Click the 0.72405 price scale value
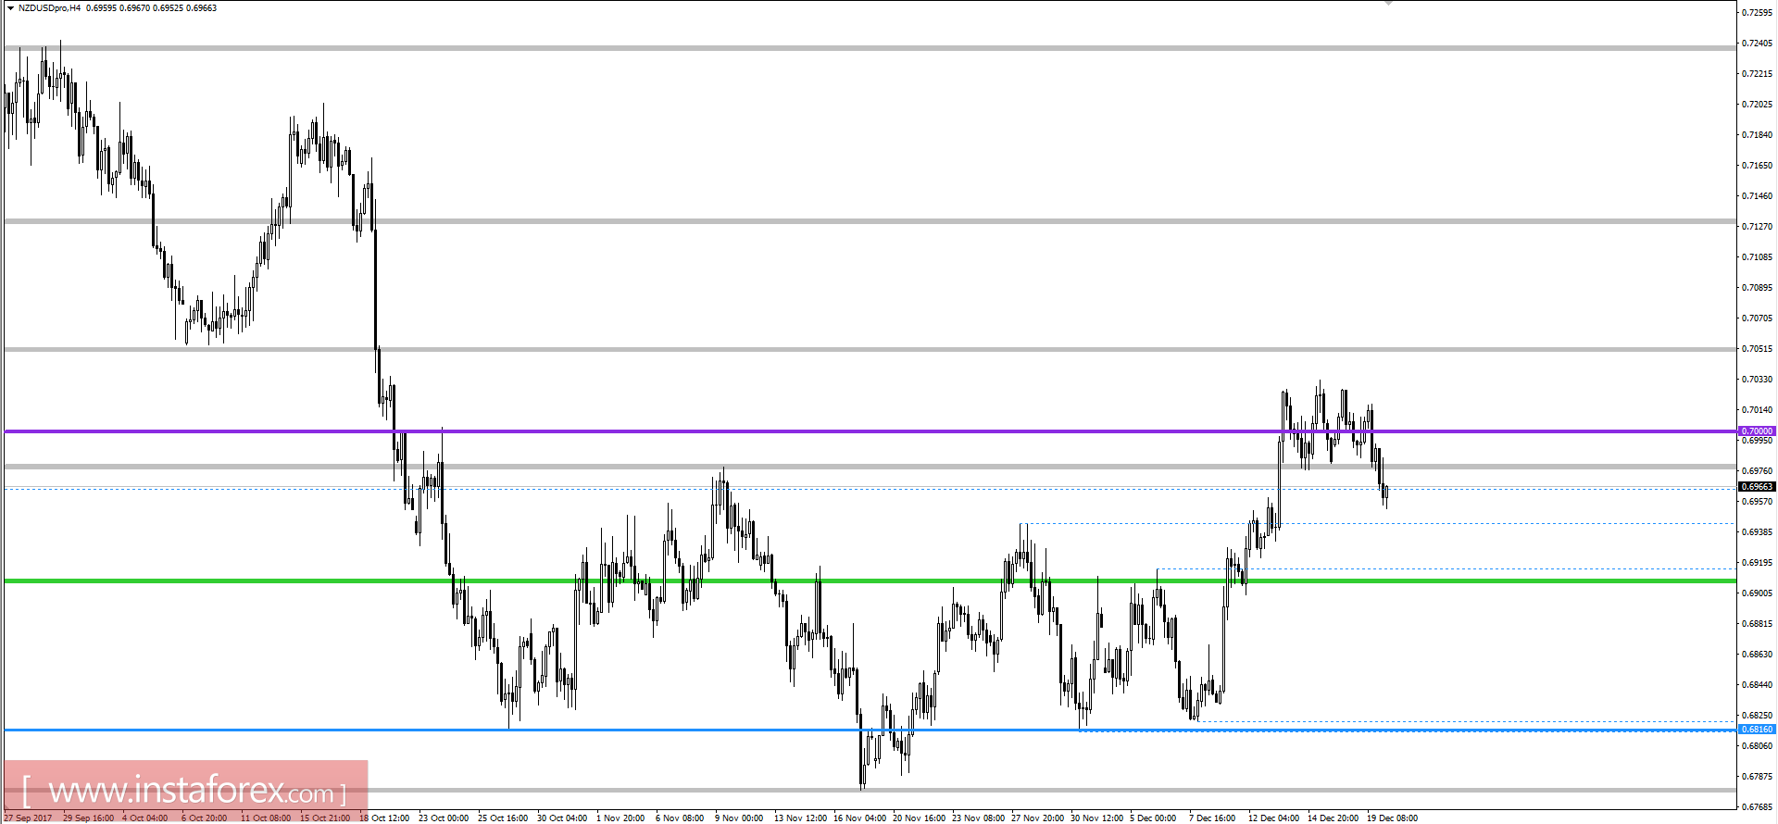Image resolution: width=1778 pixels, height=824 pixels. point(1757,43)
